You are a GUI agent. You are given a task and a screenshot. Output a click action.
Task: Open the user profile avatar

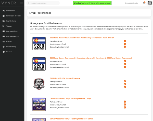coord(150,3)
